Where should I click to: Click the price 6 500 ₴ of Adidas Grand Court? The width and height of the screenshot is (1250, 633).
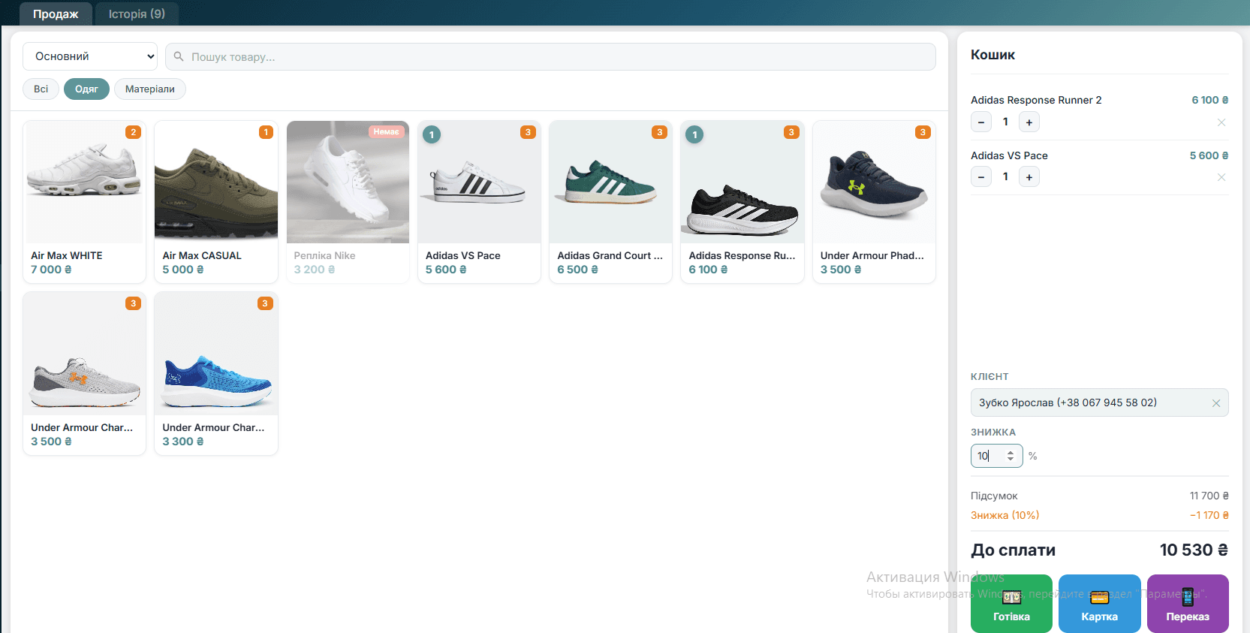pyautogui.click(x=577, y=270)
